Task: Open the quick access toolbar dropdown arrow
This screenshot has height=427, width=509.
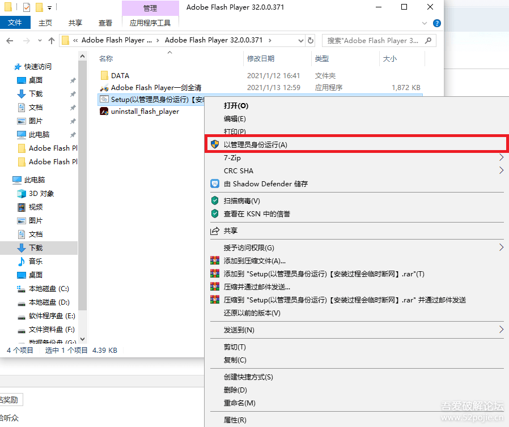Action: pos(50,7)
